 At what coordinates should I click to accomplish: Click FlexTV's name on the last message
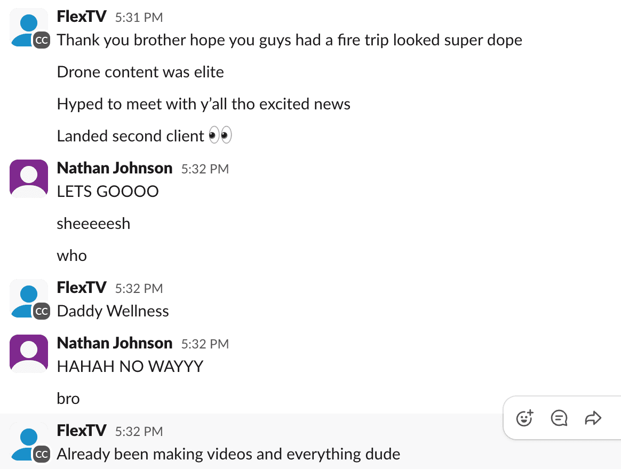pos(82,431)
